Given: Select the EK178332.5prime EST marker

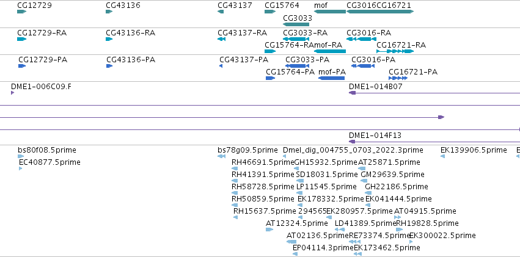Looking at the screenshot, I should tap(300, 205).
